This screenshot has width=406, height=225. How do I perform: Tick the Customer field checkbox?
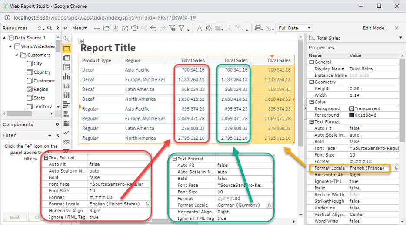point(30,81)
